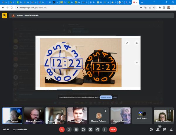The width and height of the screenshot is (176, 135).
Task: Open a new browser tab
Action: [142, 2]
